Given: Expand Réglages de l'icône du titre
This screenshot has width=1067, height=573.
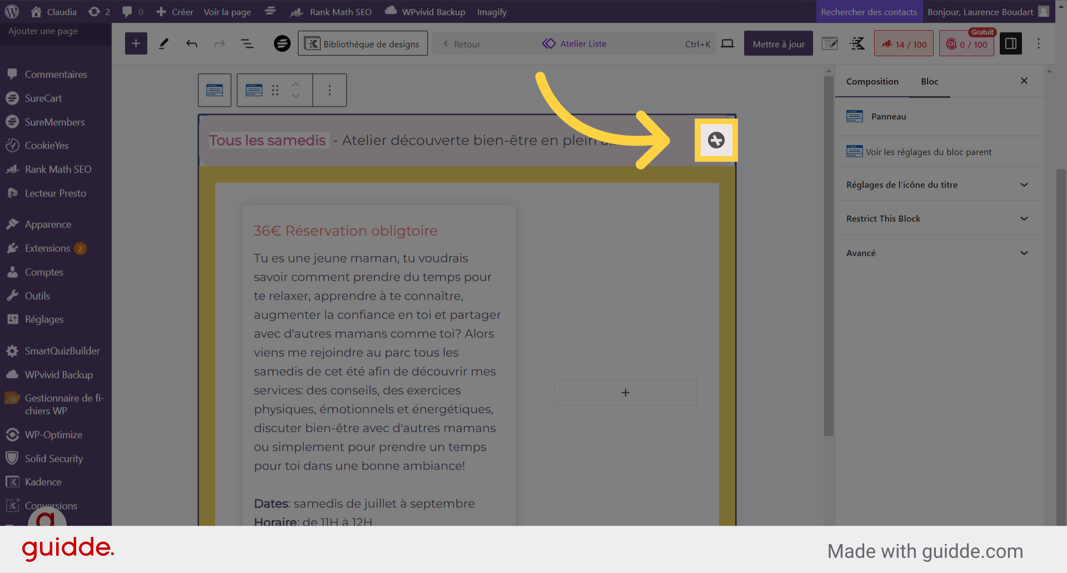Looking at the screenshot, I should click(x=939, y=185).
